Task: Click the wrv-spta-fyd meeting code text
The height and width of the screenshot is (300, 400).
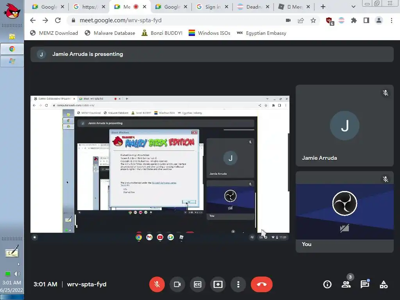Action: click(87, 284)
